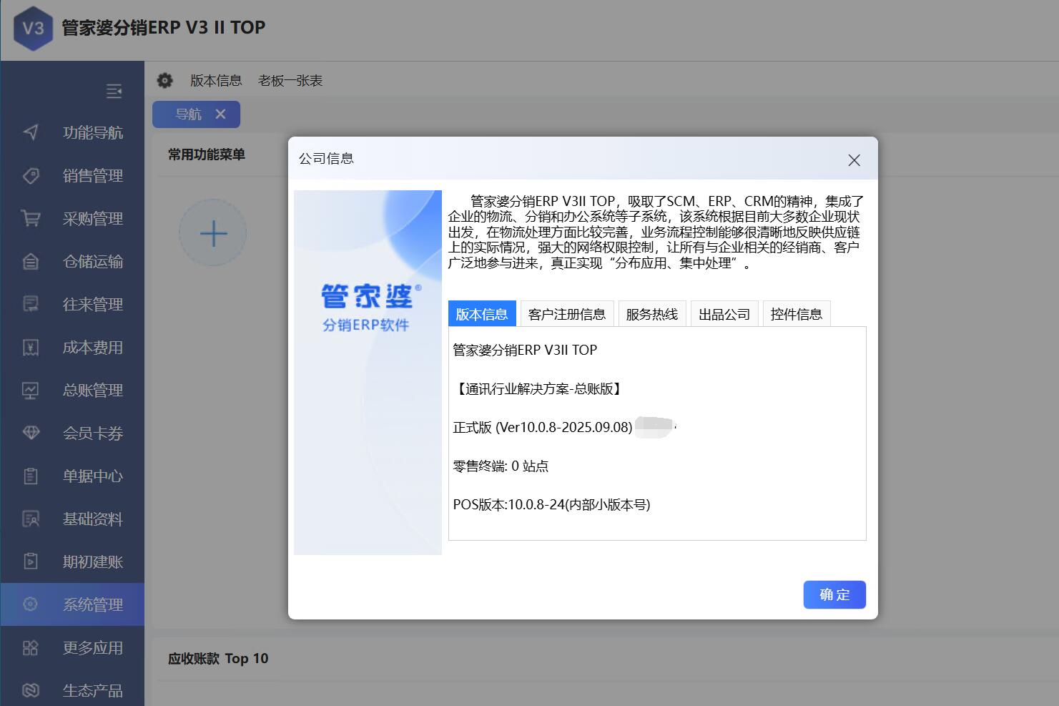Click the 会员卡券 diamond icon
Screen dimensions: 1059x706
pos(31,433)
